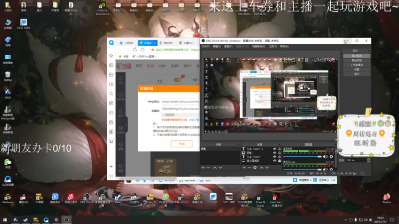This screenshot has width=399, height=224.
Task: Show hidden system tray icons
Action: (x=345, y=220)
